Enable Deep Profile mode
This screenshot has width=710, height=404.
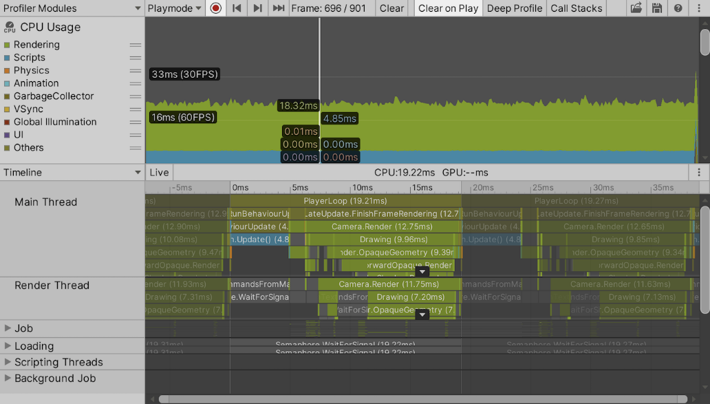pyautogui.click(x=515, y=8)
